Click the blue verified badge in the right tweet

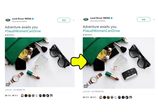[x=111, y=18]
